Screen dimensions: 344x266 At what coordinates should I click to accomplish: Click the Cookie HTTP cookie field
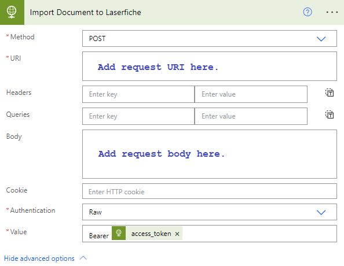[210, 191]
